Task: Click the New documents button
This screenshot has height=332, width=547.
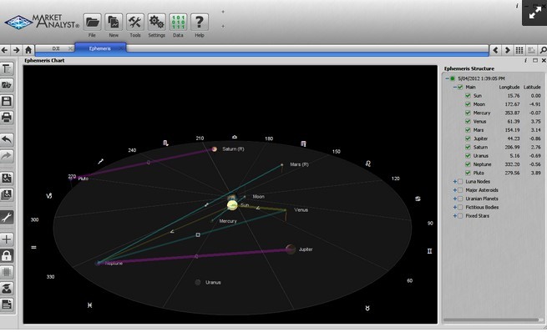Action: [114, 23]
